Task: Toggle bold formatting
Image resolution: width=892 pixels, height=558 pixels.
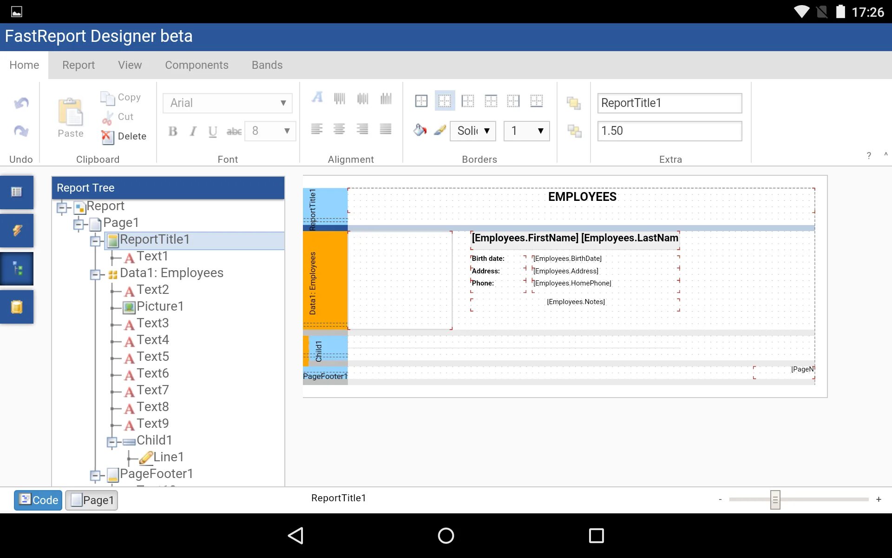Action: (x=173, y=131)
